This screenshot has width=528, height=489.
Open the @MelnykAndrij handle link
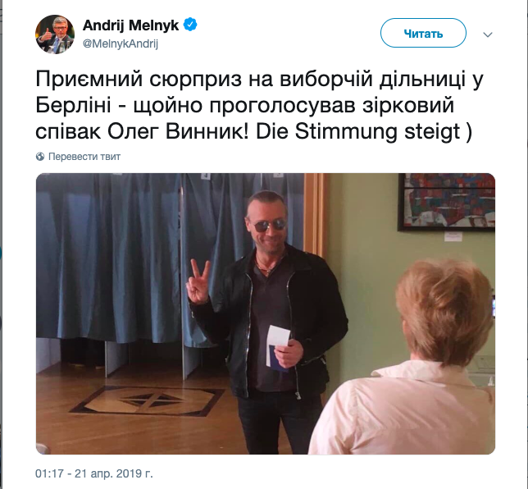(121, 43)
